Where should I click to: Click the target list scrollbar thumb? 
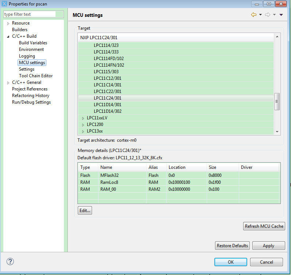(x=277, y=101)
